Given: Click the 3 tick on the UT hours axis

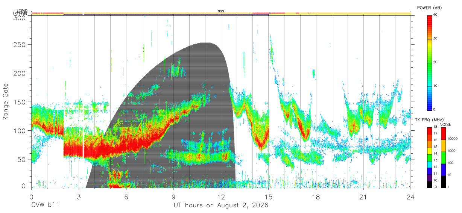Looking at the screenshot, I should tap(79, 196).
